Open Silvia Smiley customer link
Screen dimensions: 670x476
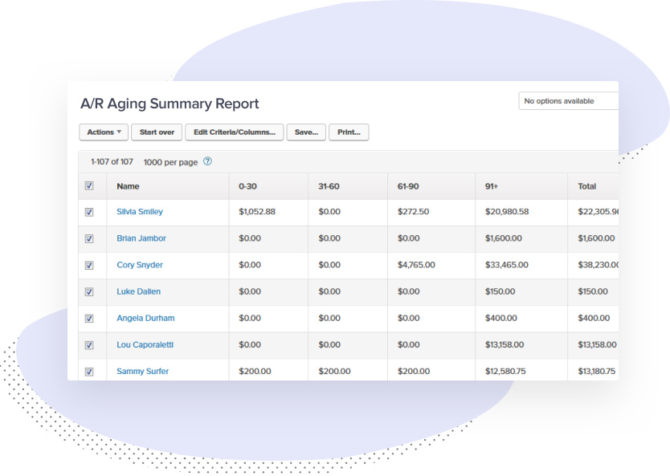click(x=140, y=212)
